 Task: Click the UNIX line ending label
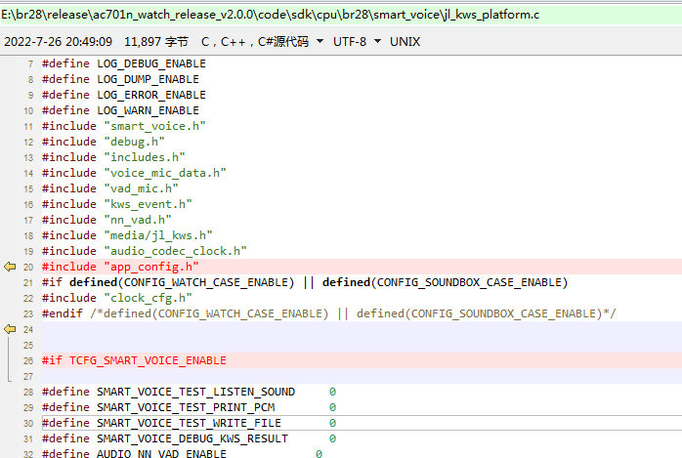point(405,42)
